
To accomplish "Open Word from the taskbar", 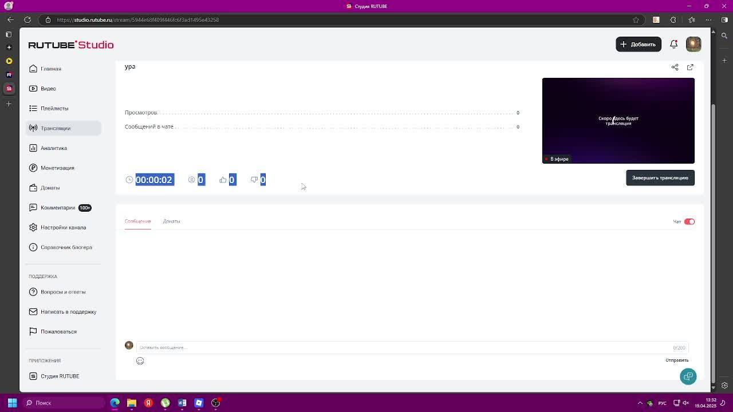I will click(182, 403).
